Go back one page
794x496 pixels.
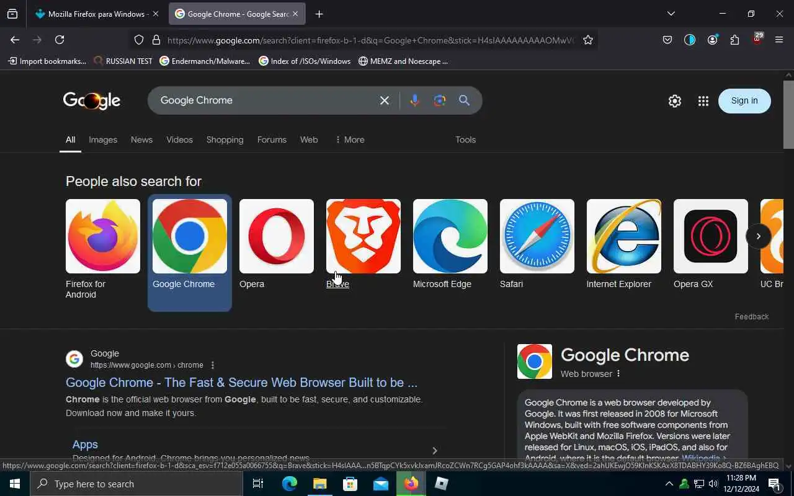coord(15,40)
